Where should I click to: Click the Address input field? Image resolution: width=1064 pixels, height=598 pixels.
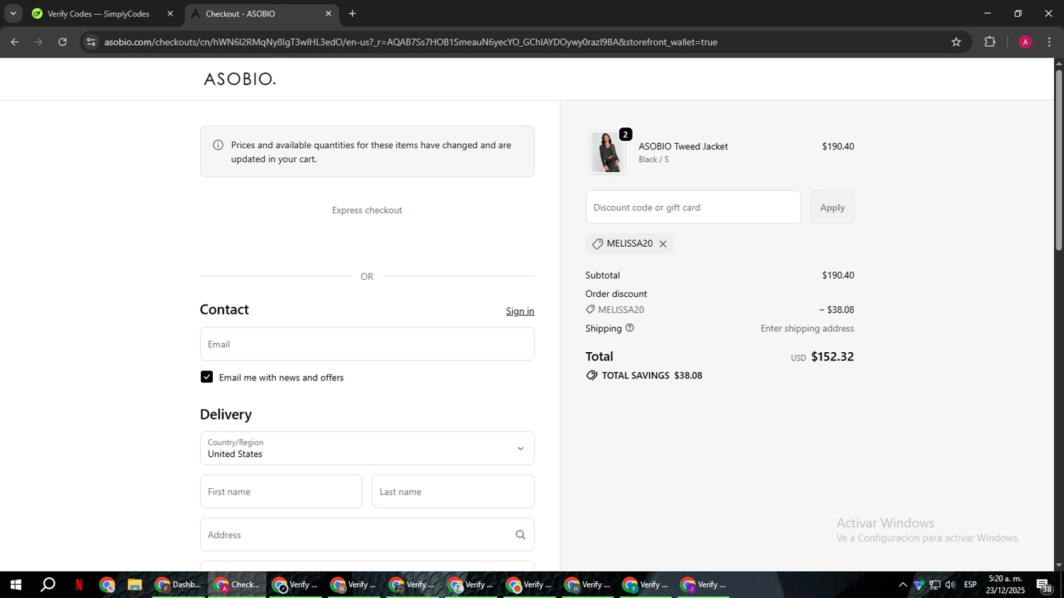click(x=367, y=535)
